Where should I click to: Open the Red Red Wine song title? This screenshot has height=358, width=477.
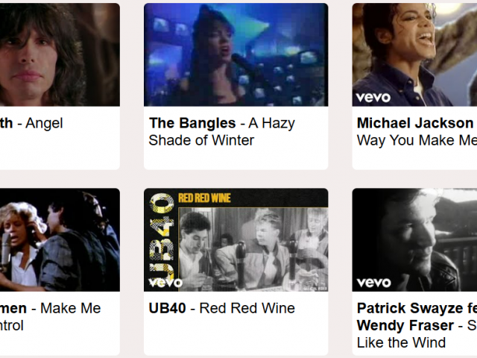pyautogui.click(x=247, y=308)
